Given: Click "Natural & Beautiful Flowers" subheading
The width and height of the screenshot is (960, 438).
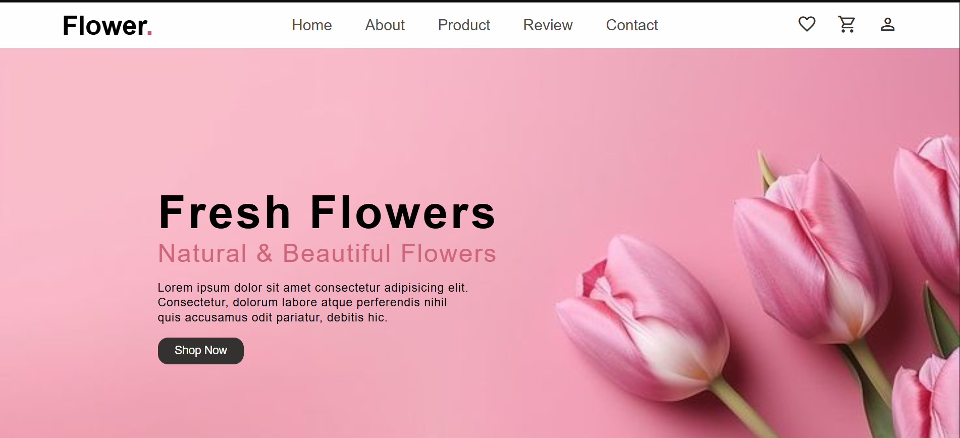Looking at the screenshot, I should click(327, 253).
